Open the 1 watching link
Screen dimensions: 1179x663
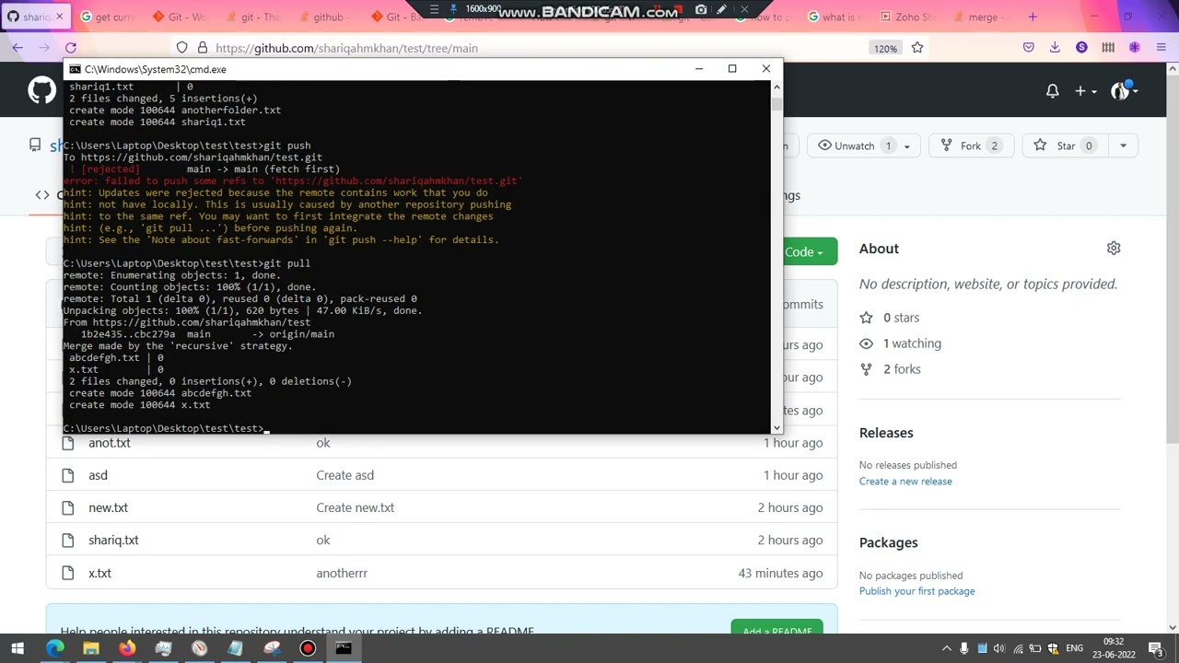click(x=912, y=343)
